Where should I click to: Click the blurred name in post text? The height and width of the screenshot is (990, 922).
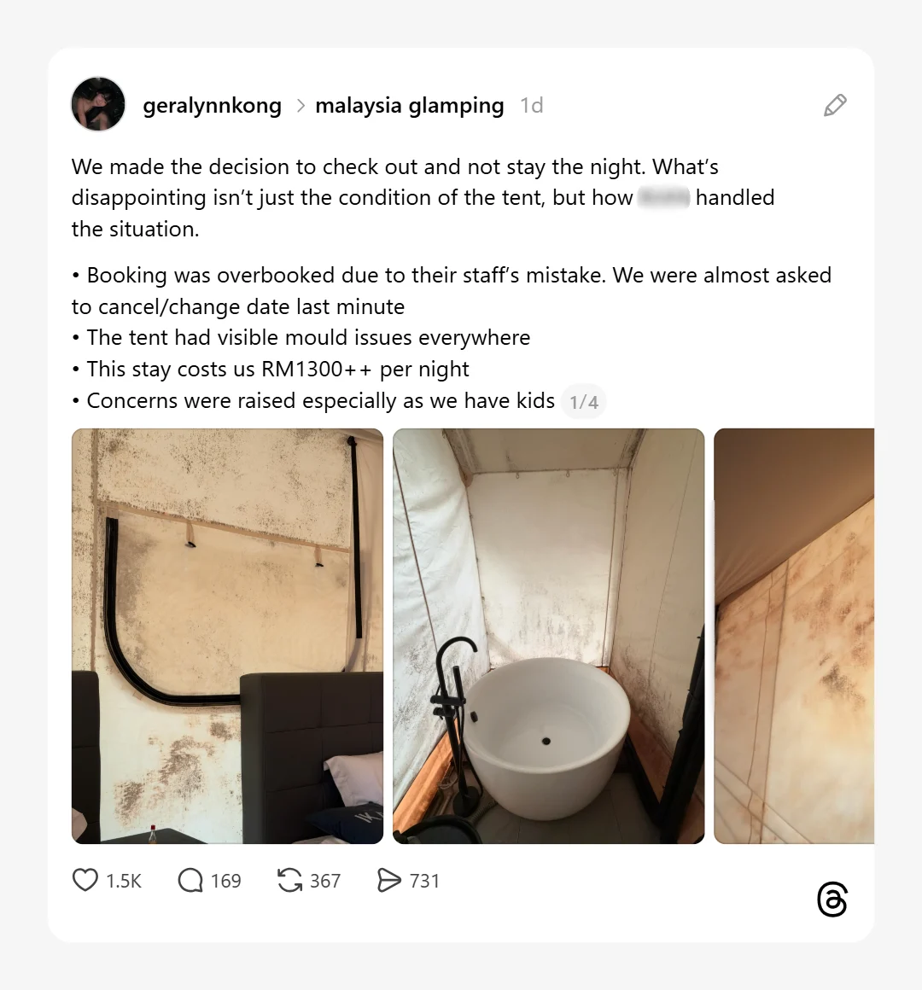click(663, 198)
